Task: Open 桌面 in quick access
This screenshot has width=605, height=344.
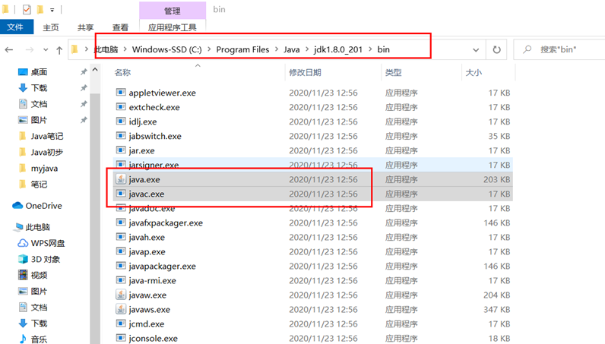Action: pyautogui.click(x=39, y=72)
